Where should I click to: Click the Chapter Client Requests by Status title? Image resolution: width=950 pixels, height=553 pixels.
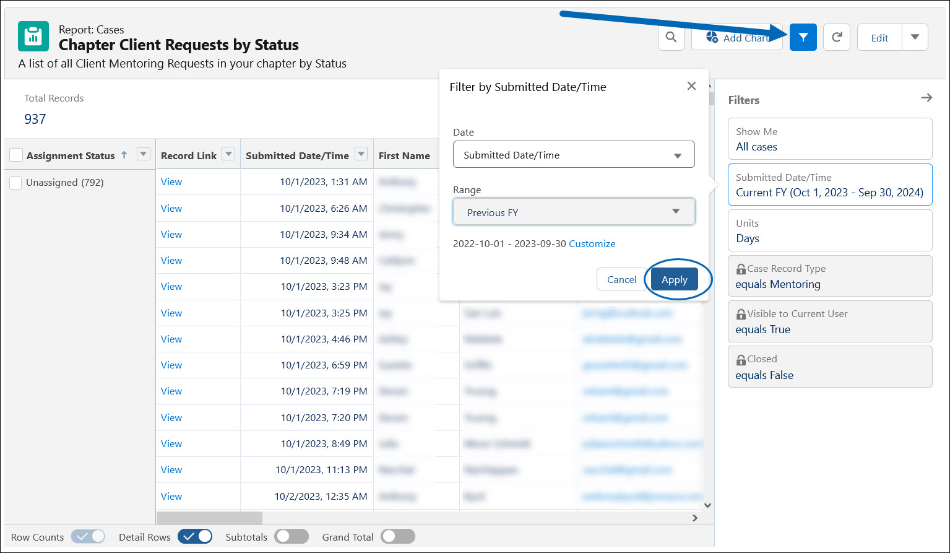[179, 45]
